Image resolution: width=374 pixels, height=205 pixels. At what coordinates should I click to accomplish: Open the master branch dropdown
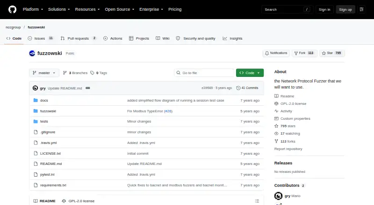click(x=44, y=73)
